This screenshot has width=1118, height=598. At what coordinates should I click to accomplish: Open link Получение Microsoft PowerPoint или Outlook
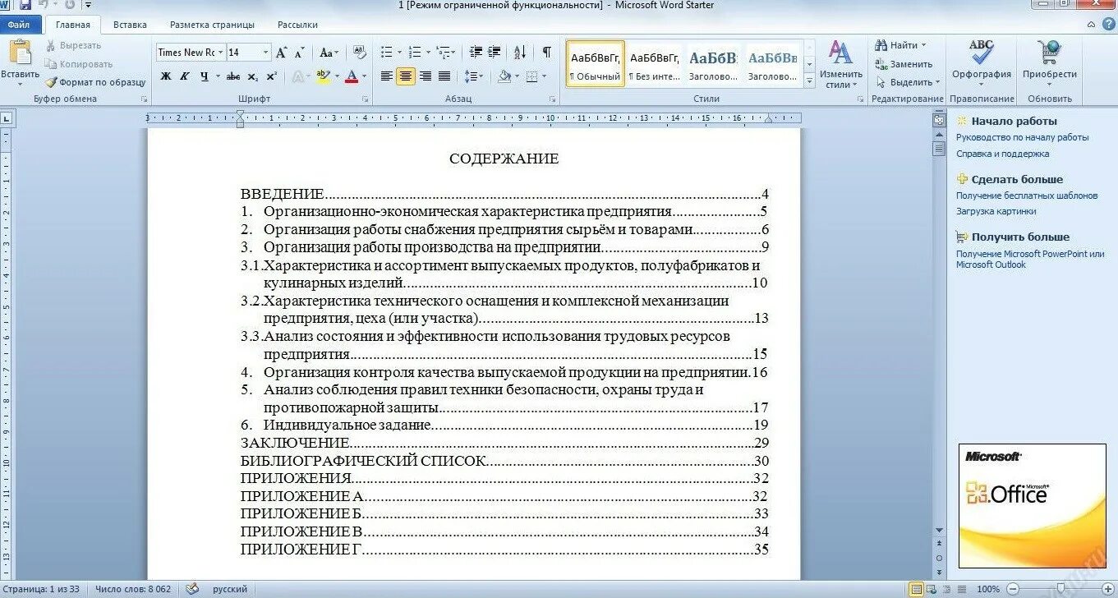1030,260
